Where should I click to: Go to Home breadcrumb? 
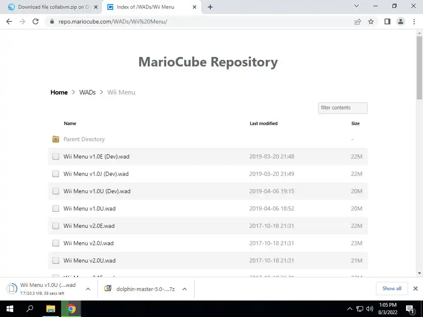59,92
